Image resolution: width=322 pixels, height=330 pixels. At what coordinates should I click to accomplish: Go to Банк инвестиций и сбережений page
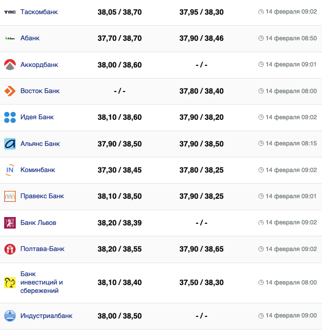41,282
